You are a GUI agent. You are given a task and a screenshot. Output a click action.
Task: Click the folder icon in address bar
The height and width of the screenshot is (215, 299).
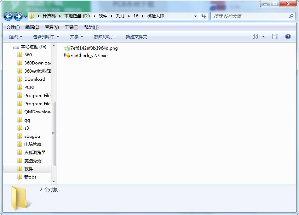(x=32, y=16)
